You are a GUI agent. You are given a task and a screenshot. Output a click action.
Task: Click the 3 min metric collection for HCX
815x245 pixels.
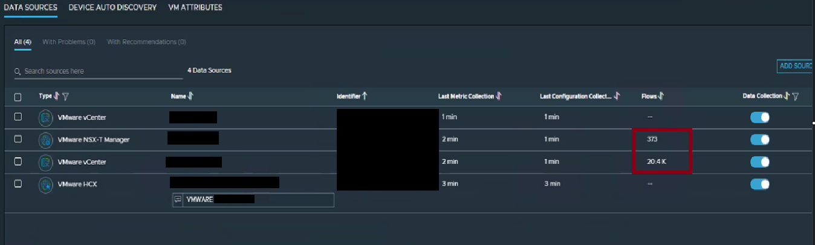point(450,184)
